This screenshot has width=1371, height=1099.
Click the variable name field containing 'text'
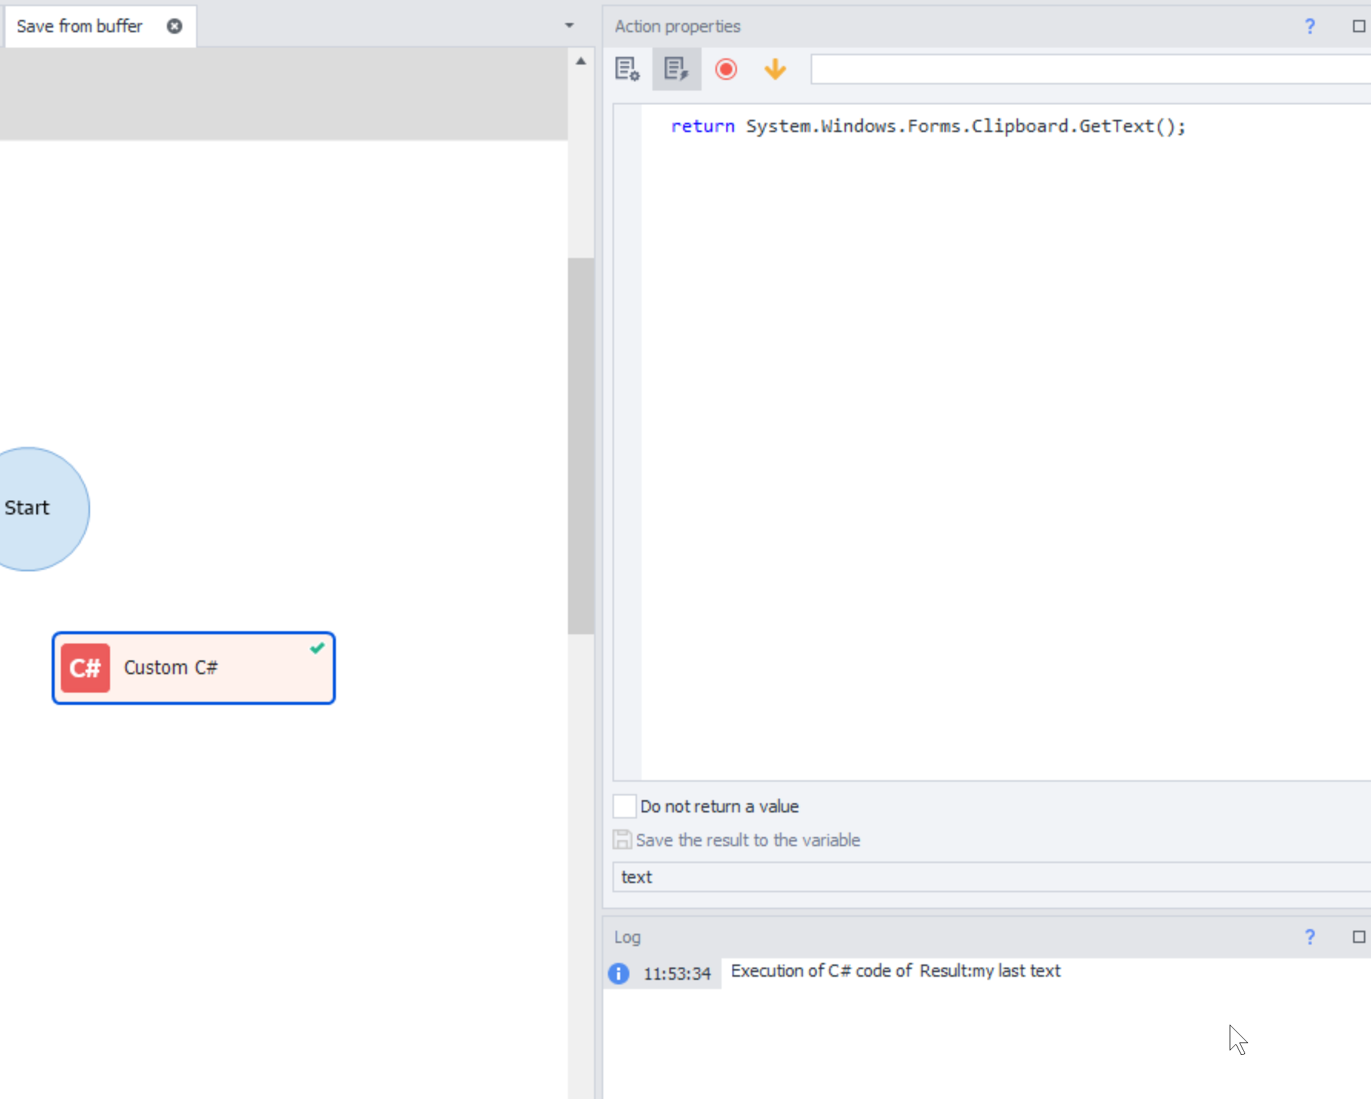pos(986,877)
